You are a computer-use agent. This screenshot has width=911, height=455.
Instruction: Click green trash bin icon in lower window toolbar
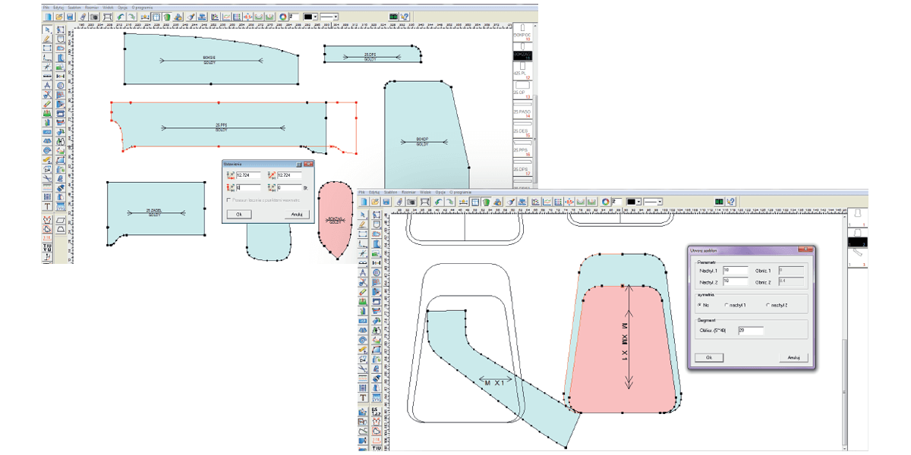click(487, 202)
